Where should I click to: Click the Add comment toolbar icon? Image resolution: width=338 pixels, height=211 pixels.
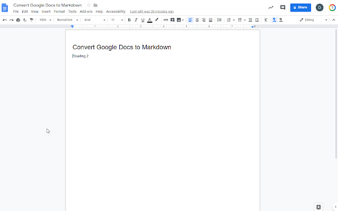tap(172, 20)
